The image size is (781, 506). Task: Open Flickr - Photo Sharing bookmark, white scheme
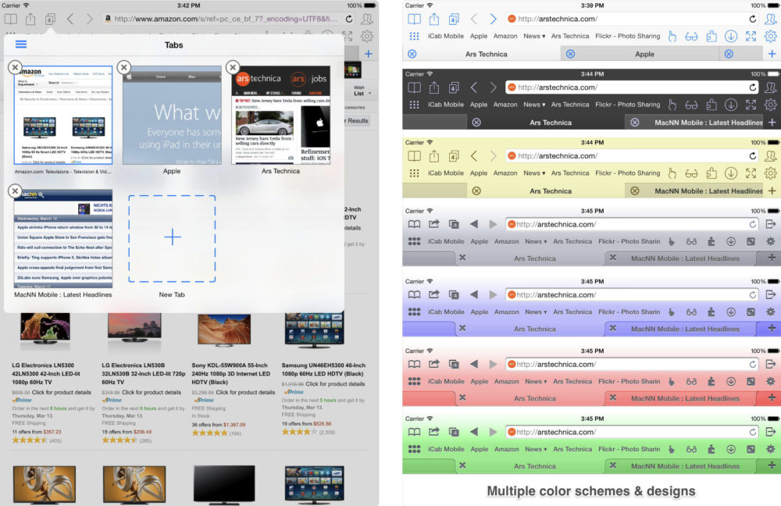628,36
